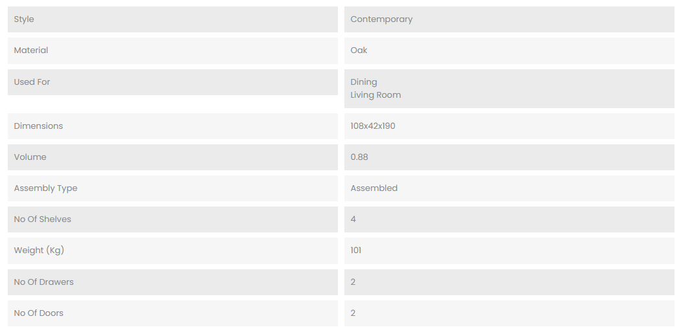This screenshot has height=336, width=681.
Task: Click the 101 weight value
Action: click(x=356, y=251)
